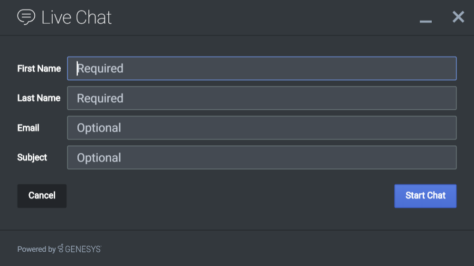This screenshot has width=474, height=266.
Task: Focus the First Name input field
Action: (x=262, y=68)
